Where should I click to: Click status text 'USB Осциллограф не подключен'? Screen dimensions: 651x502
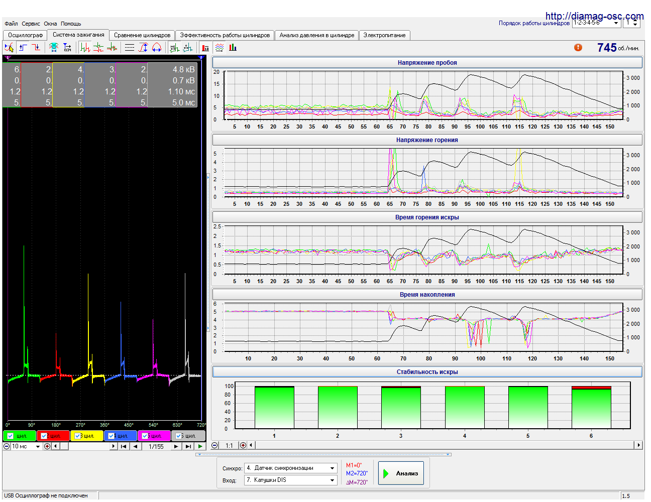[x=46, y=496]
